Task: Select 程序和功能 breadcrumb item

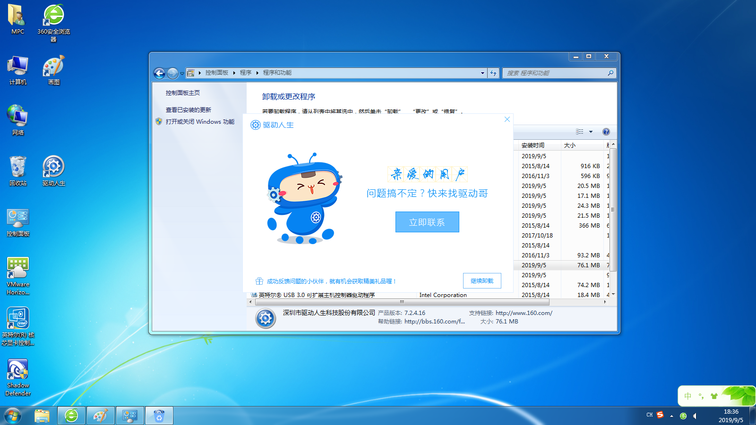Action: (x=277, y=73)
